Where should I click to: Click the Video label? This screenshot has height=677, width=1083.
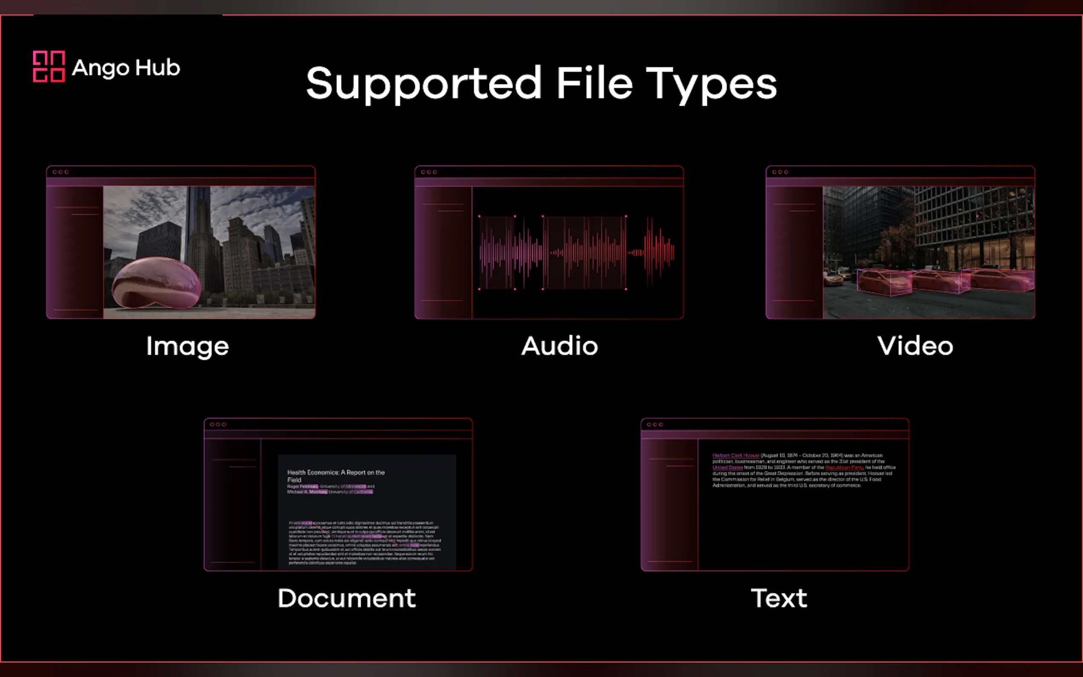tap(915, 346)
